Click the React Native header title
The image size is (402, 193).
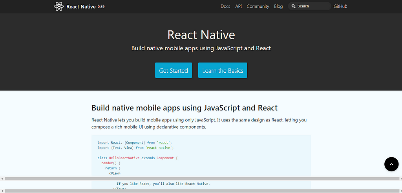81,7
